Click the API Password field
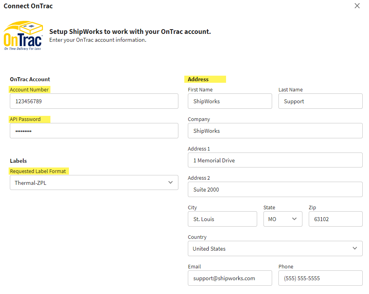The width and height of the screenshot is (369, 294). (x=94, y=131)
